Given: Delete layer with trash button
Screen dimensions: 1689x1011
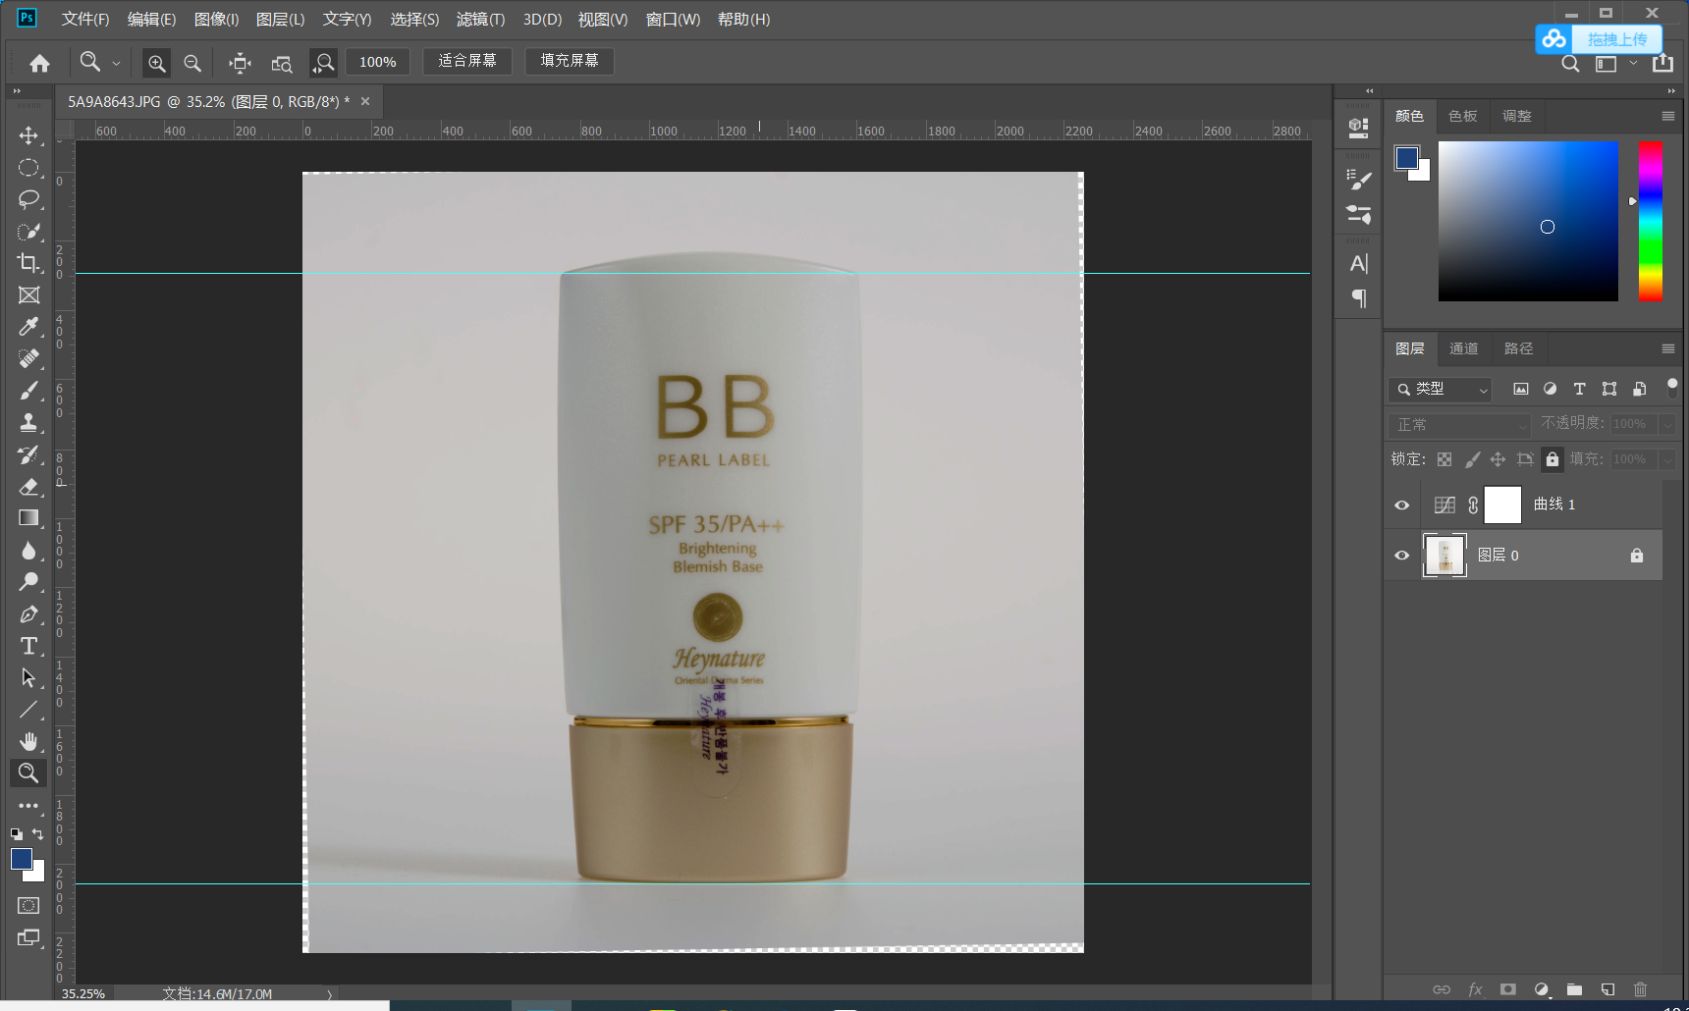Looking at the screenshot, I should [x=1640, y=989].
